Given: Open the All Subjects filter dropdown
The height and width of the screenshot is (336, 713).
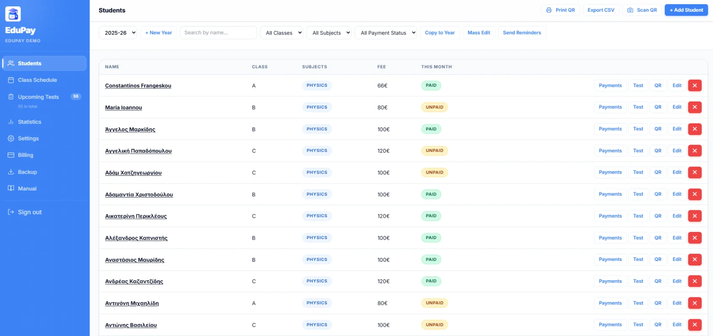Looking at the screenshot, I should point(329,33).
